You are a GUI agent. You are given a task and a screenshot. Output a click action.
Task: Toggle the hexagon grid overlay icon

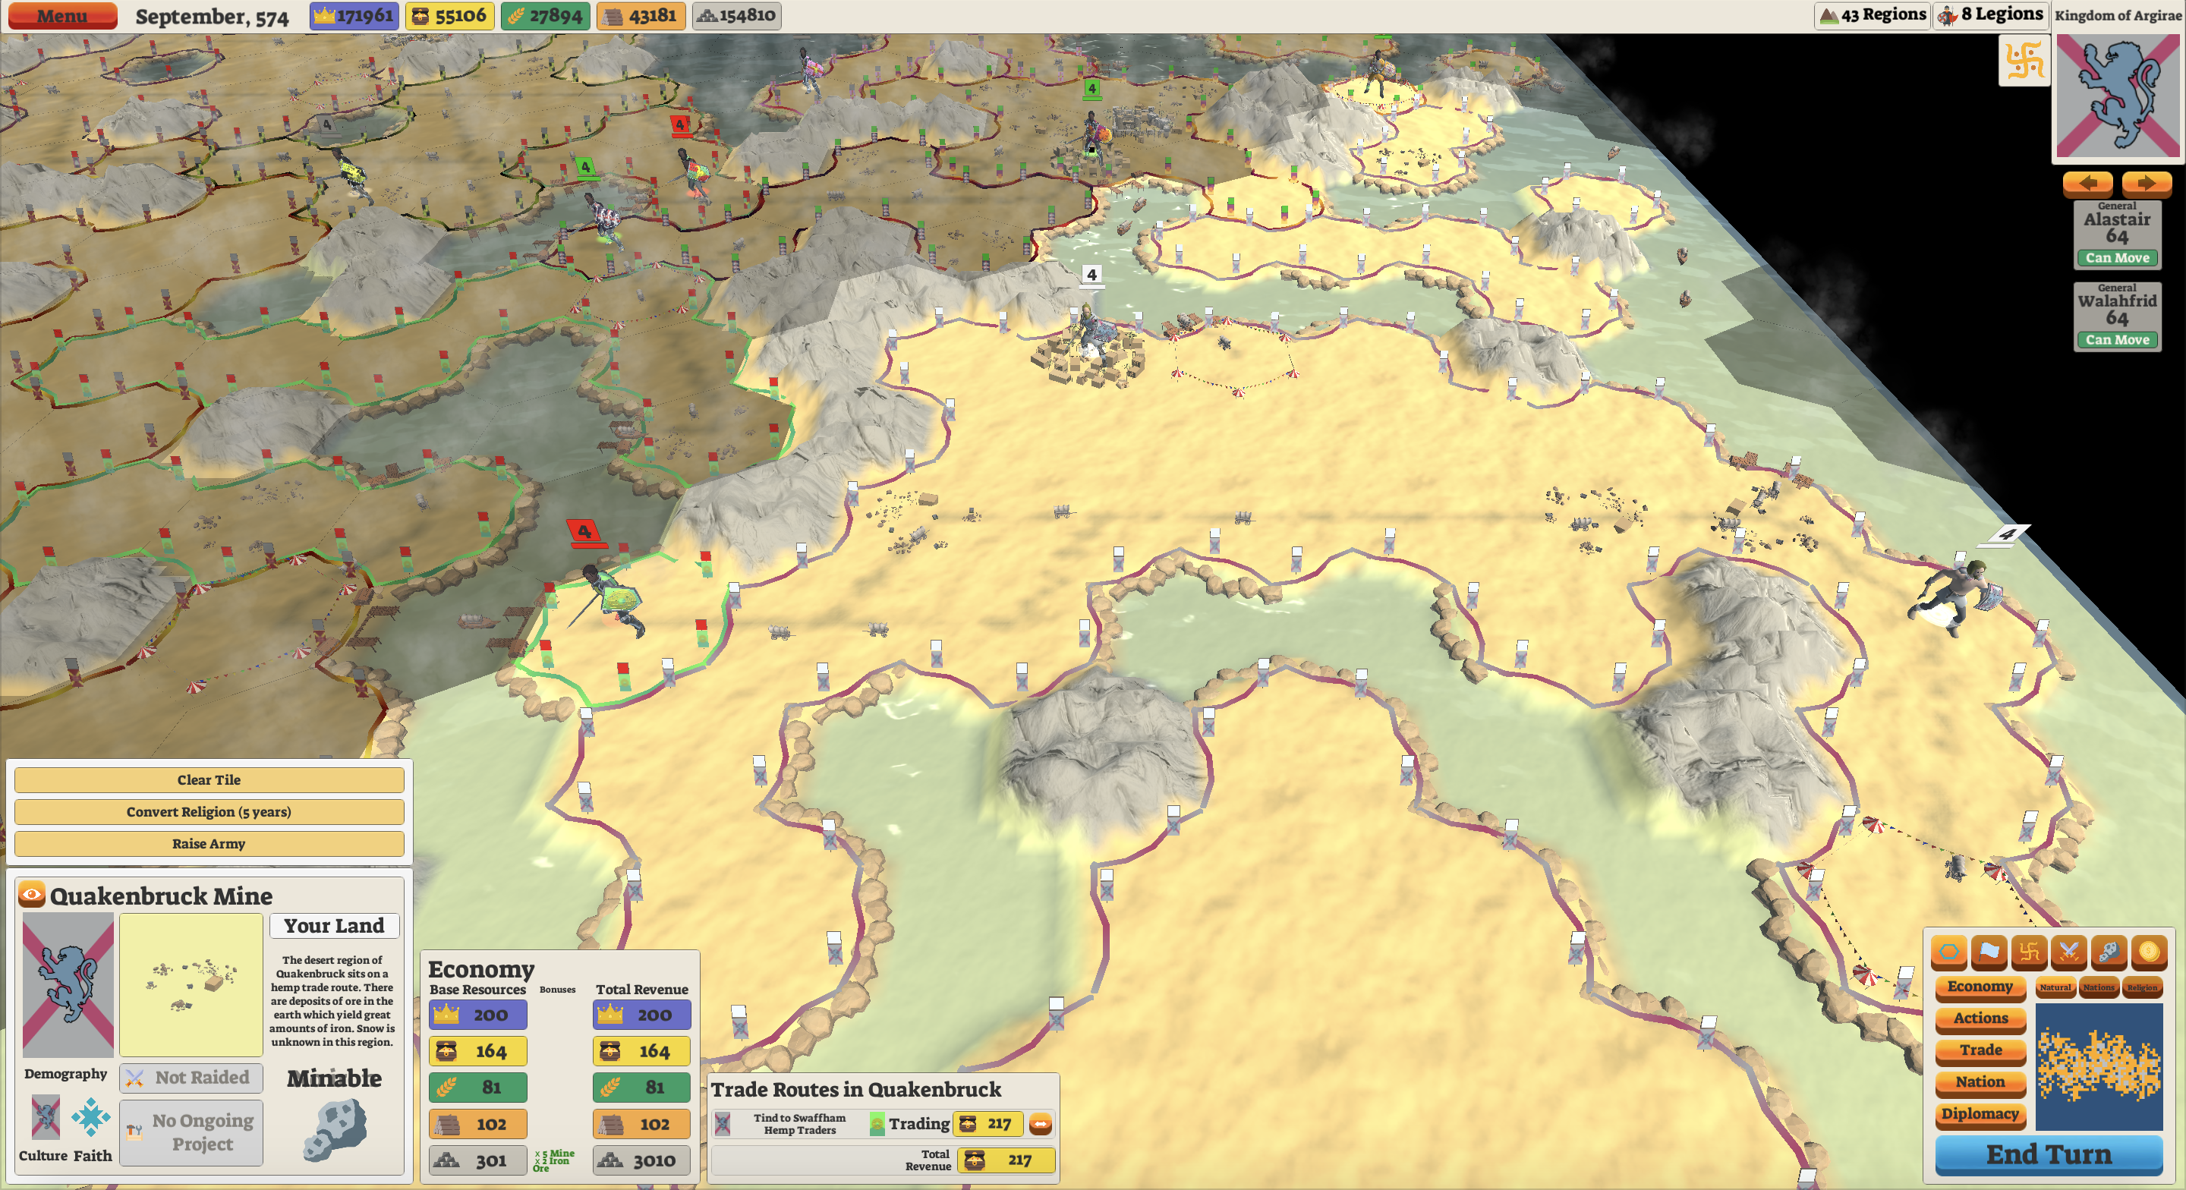[x=1949, y=952]
